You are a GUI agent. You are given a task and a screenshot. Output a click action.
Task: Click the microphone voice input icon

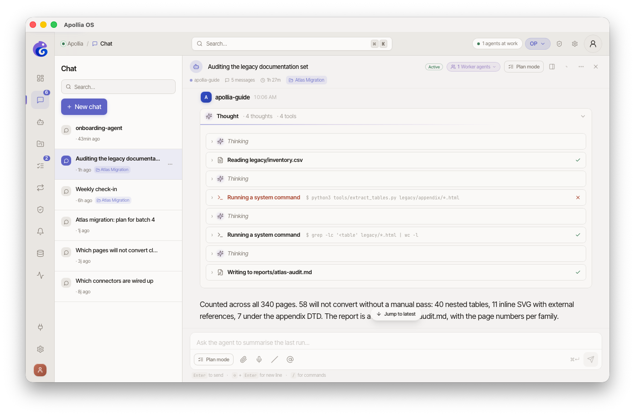259,359
